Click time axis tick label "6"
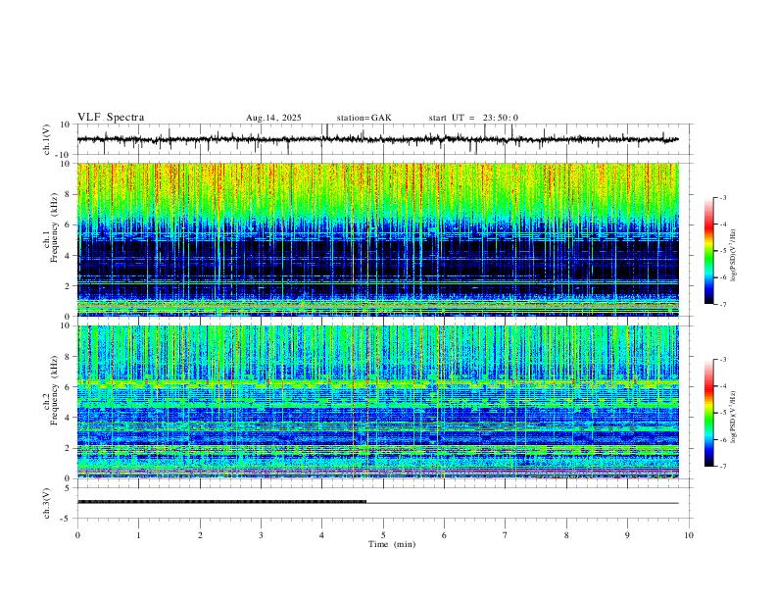This screenshot has width=776, height=600. (x=445, y=535)
